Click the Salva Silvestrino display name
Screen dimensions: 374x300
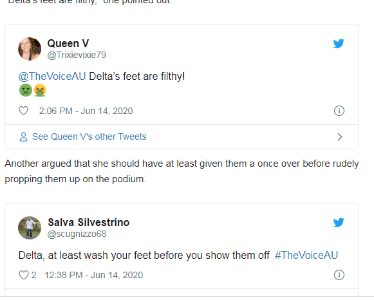click(x=88, y=222)
